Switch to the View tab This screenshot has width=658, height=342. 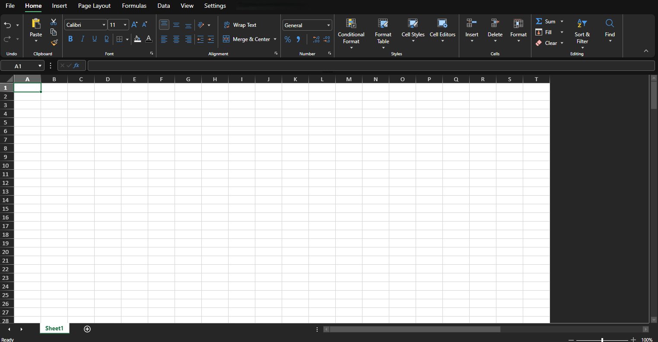(x=187, y=6)
